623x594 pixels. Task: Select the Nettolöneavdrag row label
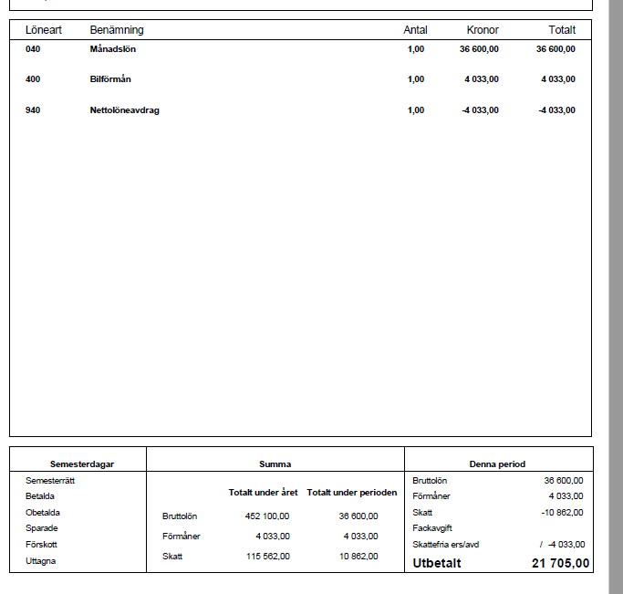(125, 110)
